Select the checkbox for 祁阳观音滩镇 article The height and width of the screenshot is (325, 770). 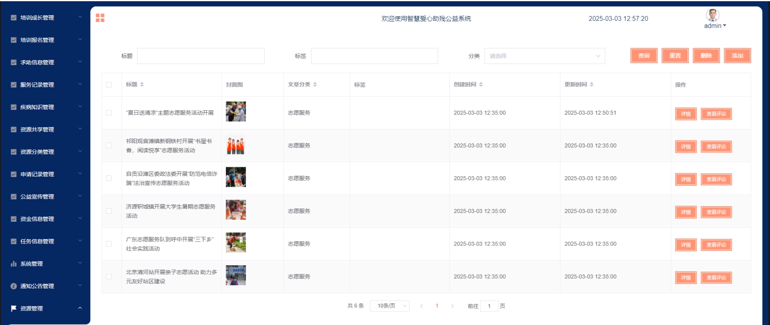point(109,145)
